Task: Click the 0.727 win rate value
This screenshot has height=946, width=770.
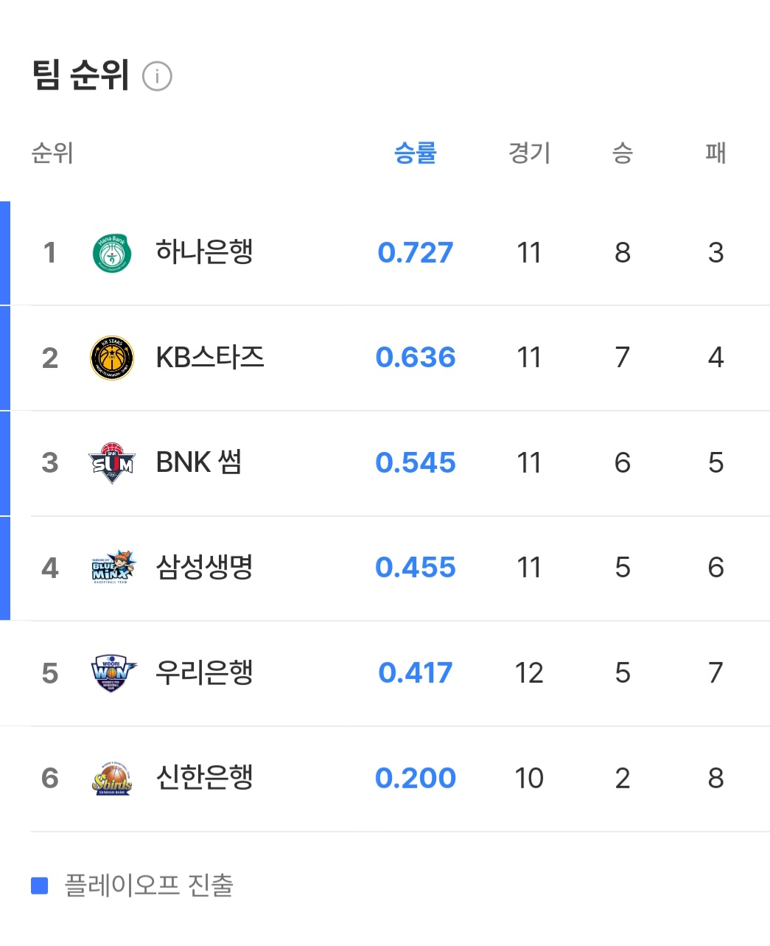Action: [x=416, y=253]
